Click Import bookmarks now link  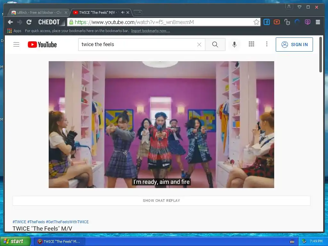(x=151, y=31)
